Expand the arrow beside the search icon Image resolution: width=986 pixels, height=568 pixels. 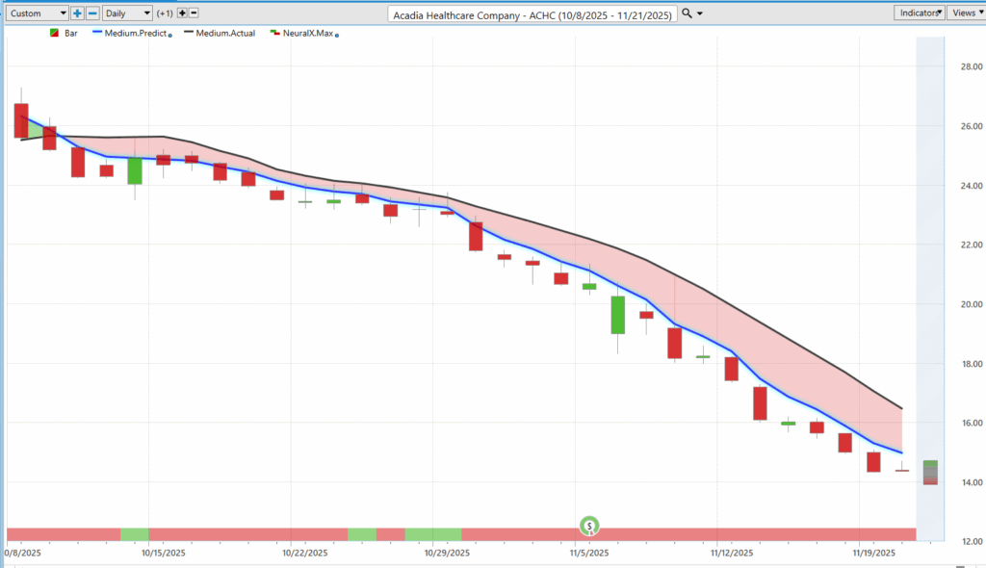coord(700,13)
